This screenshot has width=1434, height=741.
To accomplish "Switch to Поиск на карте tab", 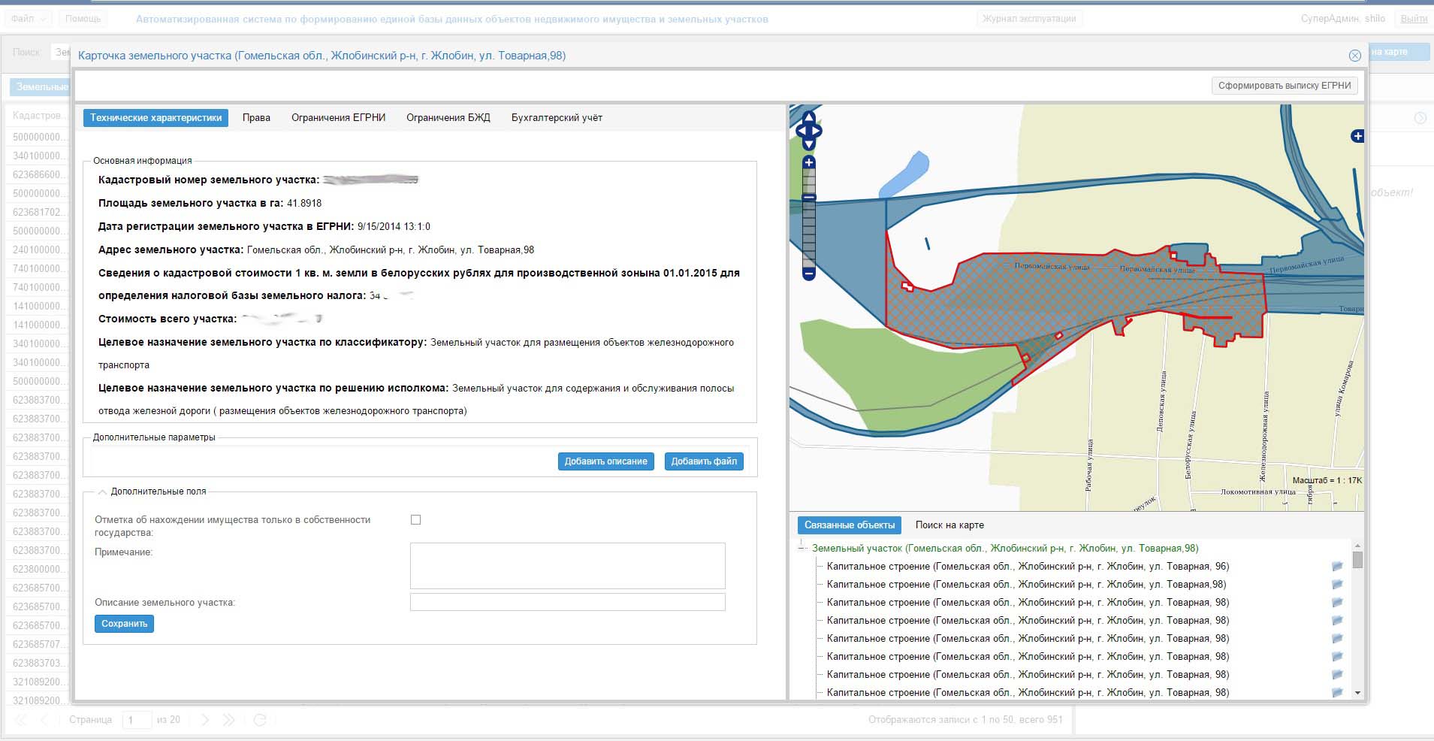I will point(949,525).
